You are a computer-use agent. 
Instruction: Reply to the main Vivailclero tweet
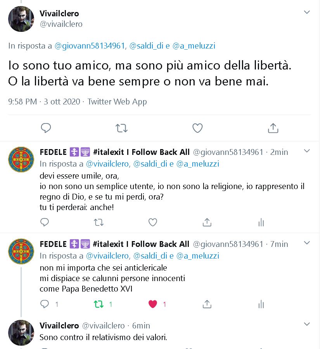click(46, 128)
